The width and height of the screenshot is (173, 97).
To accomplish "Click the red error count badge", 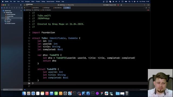I will click(x=118, y=5).
